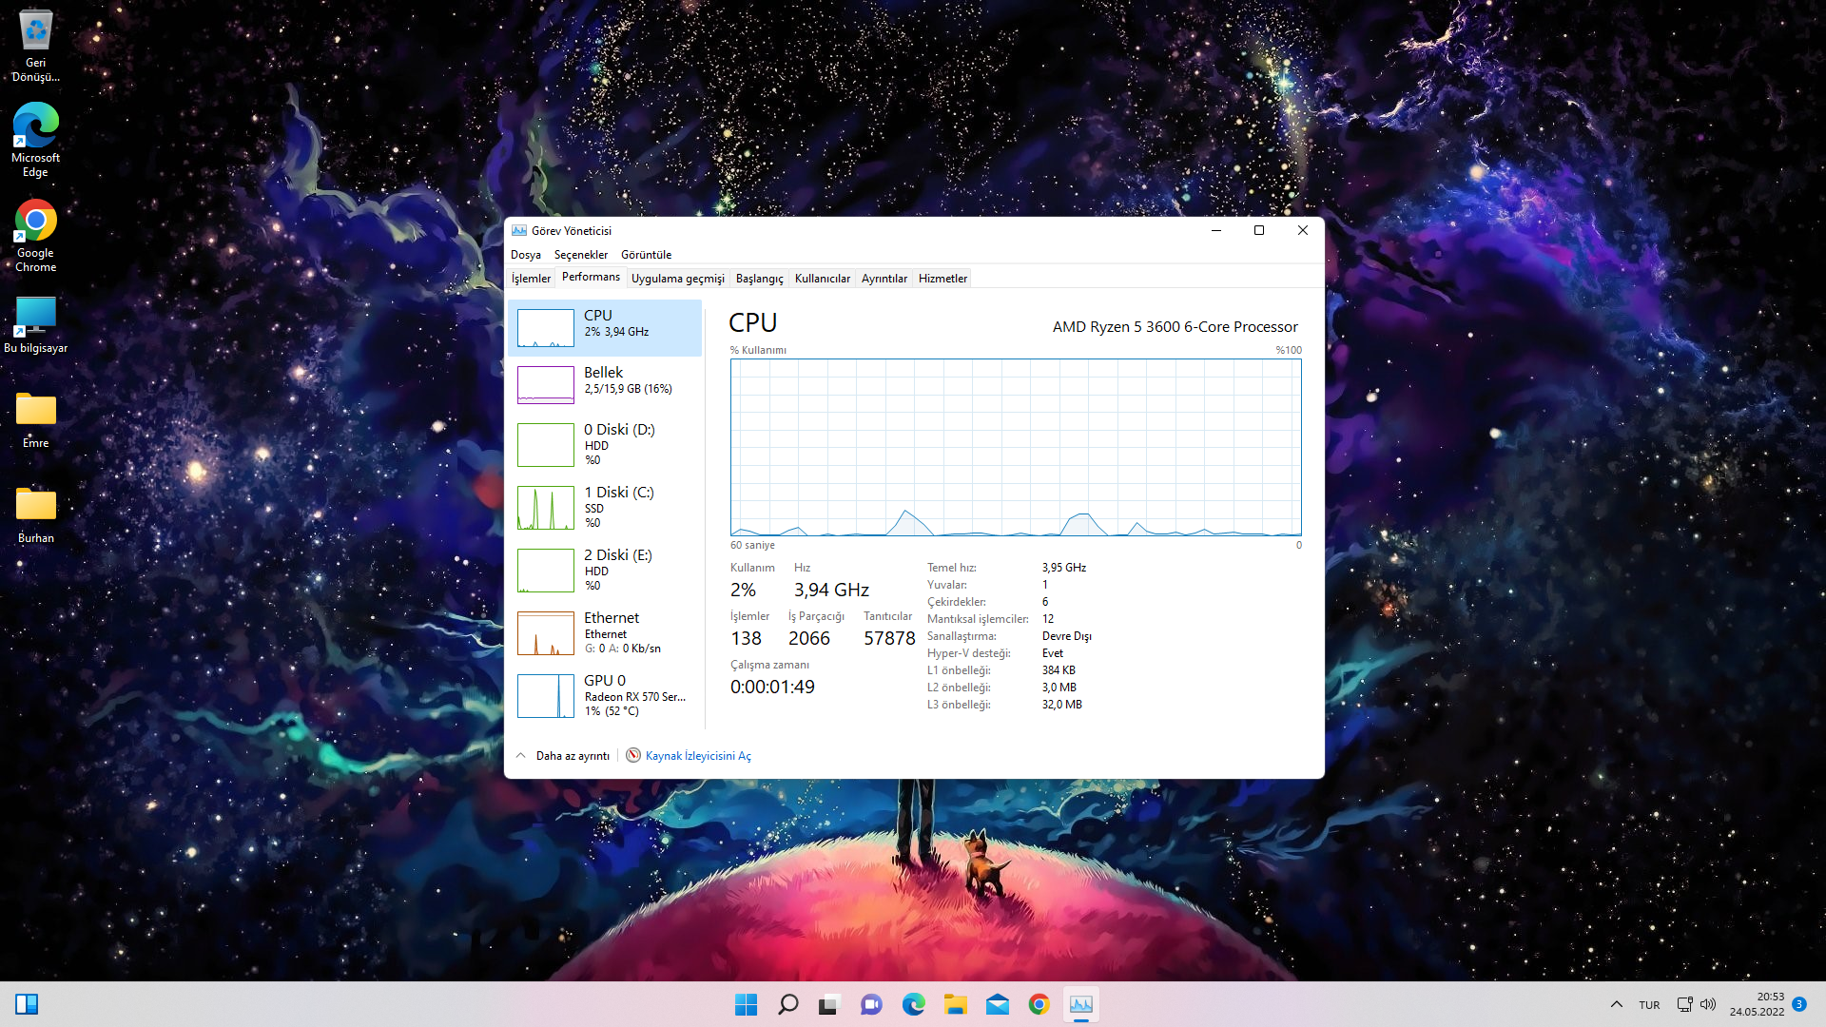
Task: Show hidden system tray icons chevron
Action: pos(1616,1005)
